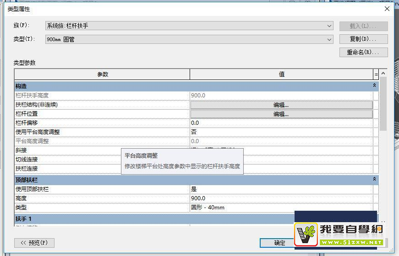Screen dimensions: 399x256
Task: Click the vertical scrollbar thumb of parameter list
Action: click(x=383, y=104)
